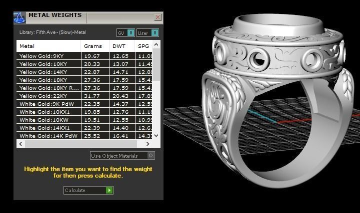Click the table's scroll right arrow
Viewport: 360px width, 213px height.
147,144
